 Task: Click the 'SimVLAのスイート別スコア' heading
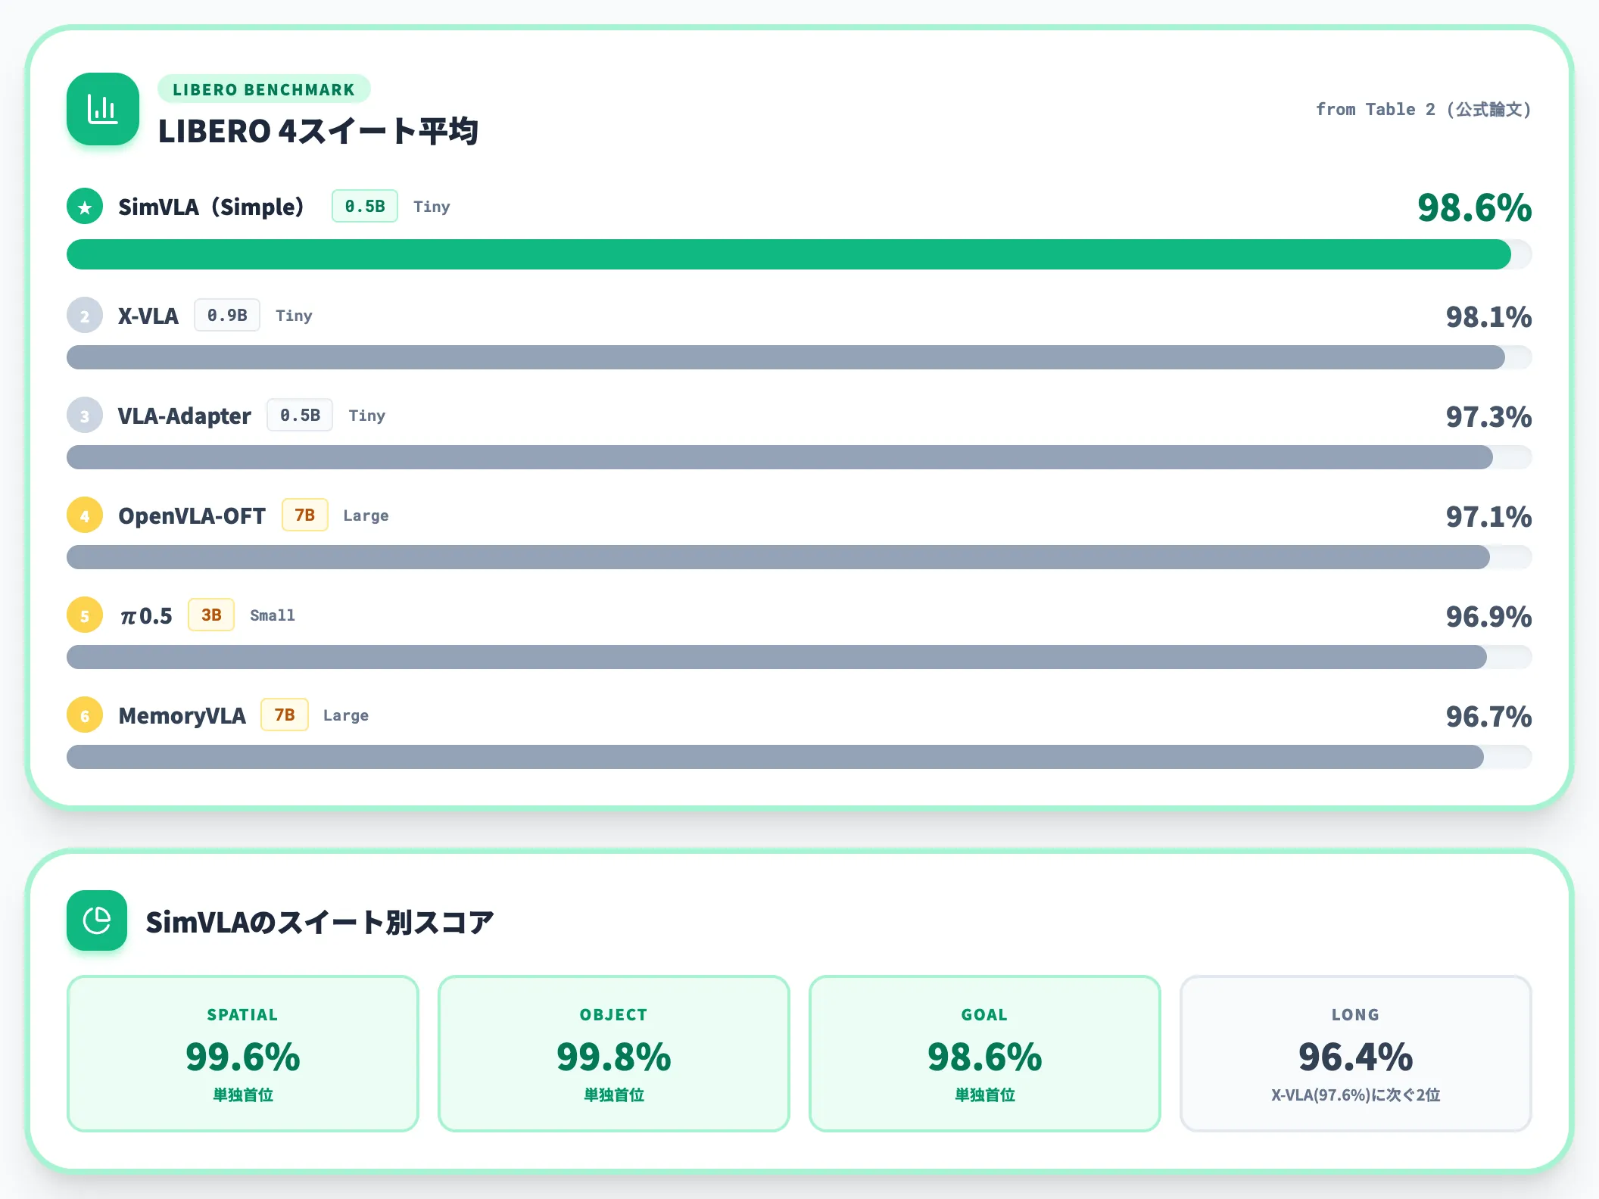tap(319, 922)
